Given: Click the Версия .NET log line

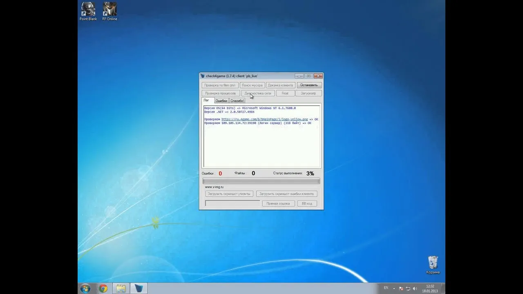Looking at the screenshot, I should pyautogui.click(x=229, y=112).
